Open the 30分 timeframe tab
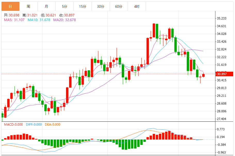The width and height of the screenshot is (235, 156). point(101,6)
